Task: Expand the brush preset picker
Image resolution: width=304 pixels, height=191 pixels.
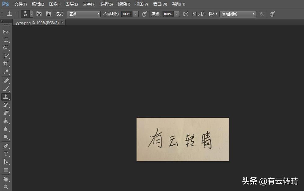Action: click(x=31, y=14)
